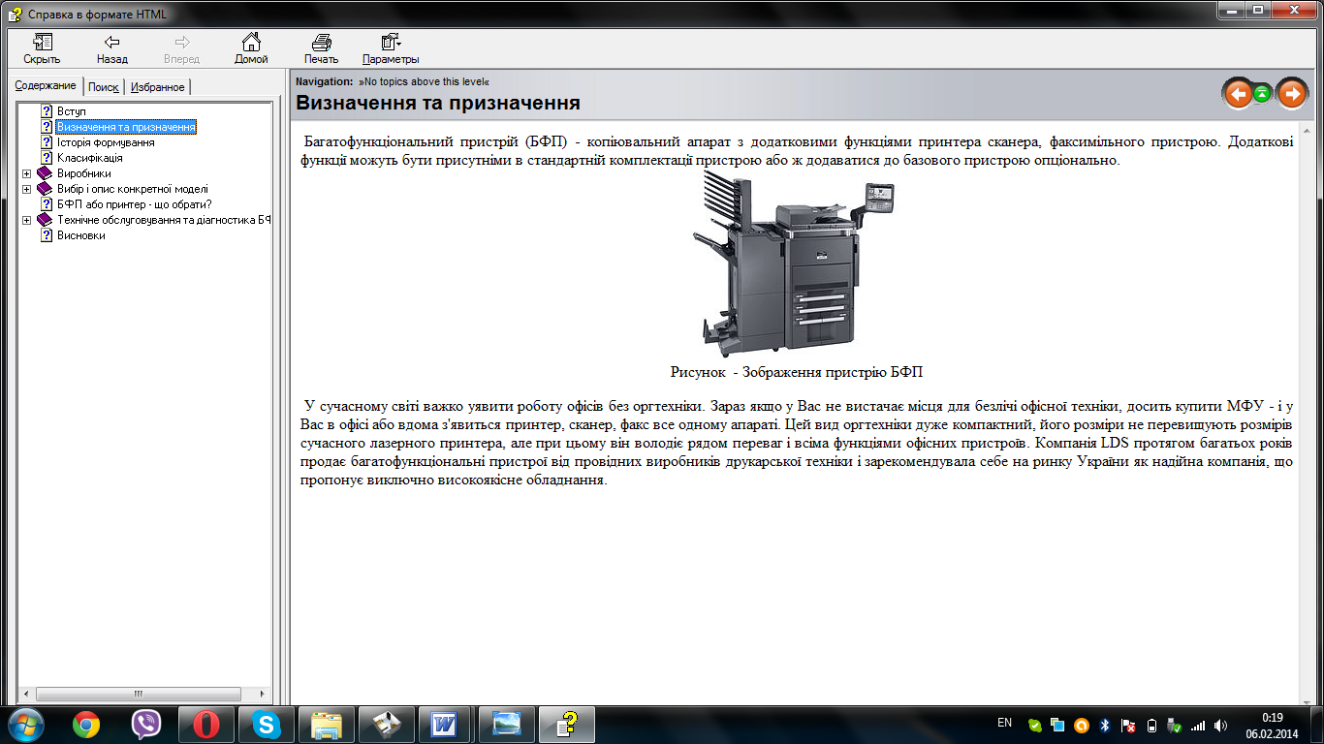This screenshot has height=744, width=1324.
Task: Click the Bluetooth tray icon
Action: tap(1104, 725)
